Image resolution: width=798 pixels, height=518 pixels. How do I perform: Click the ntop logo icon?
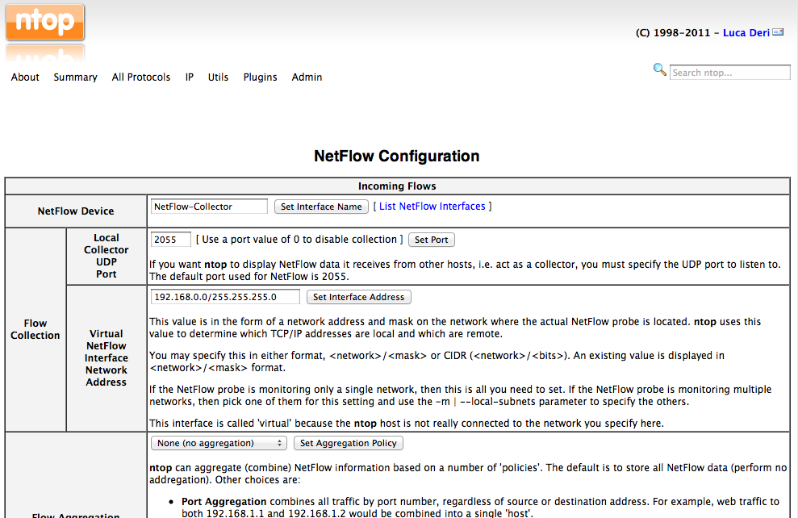(45, 22)
